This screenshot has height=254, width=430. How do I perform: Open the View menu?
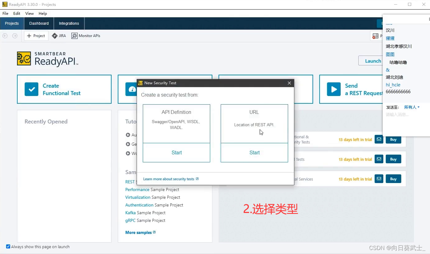coord(30,13)
